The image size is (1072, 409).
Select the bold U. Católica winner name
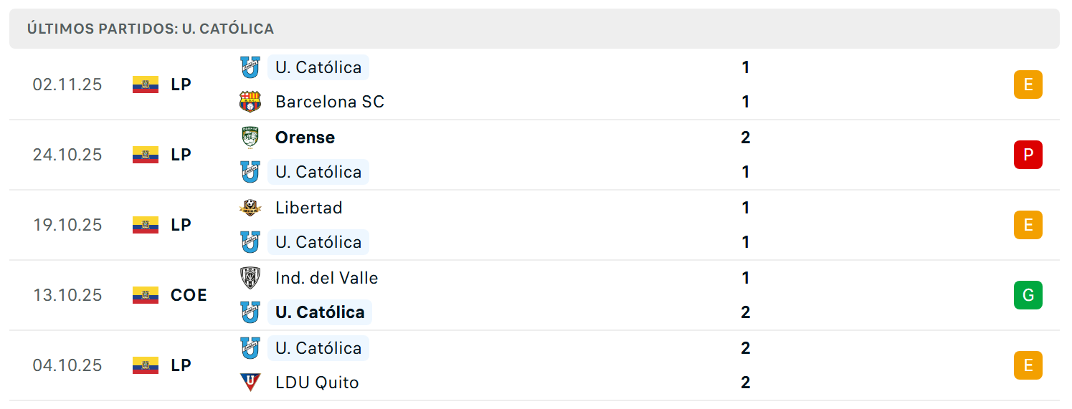pos(320,312)
